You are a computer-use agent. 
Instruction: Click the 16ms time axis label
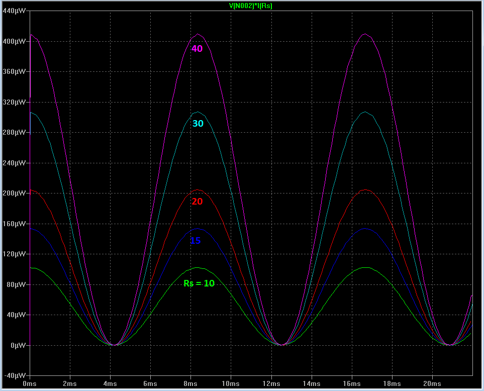352,383
